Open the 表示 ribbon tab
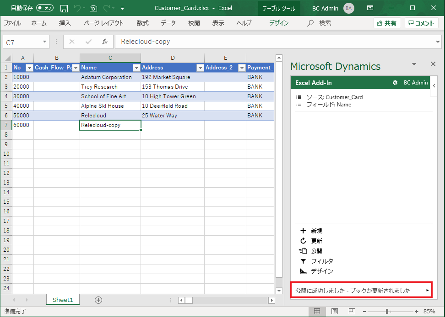445x317 pixels. click(x=218, y=23)
